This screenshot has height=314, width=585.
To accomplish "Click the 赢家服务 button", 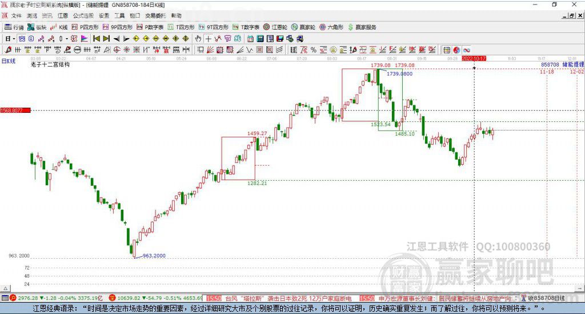I will [x=362, y=27].
